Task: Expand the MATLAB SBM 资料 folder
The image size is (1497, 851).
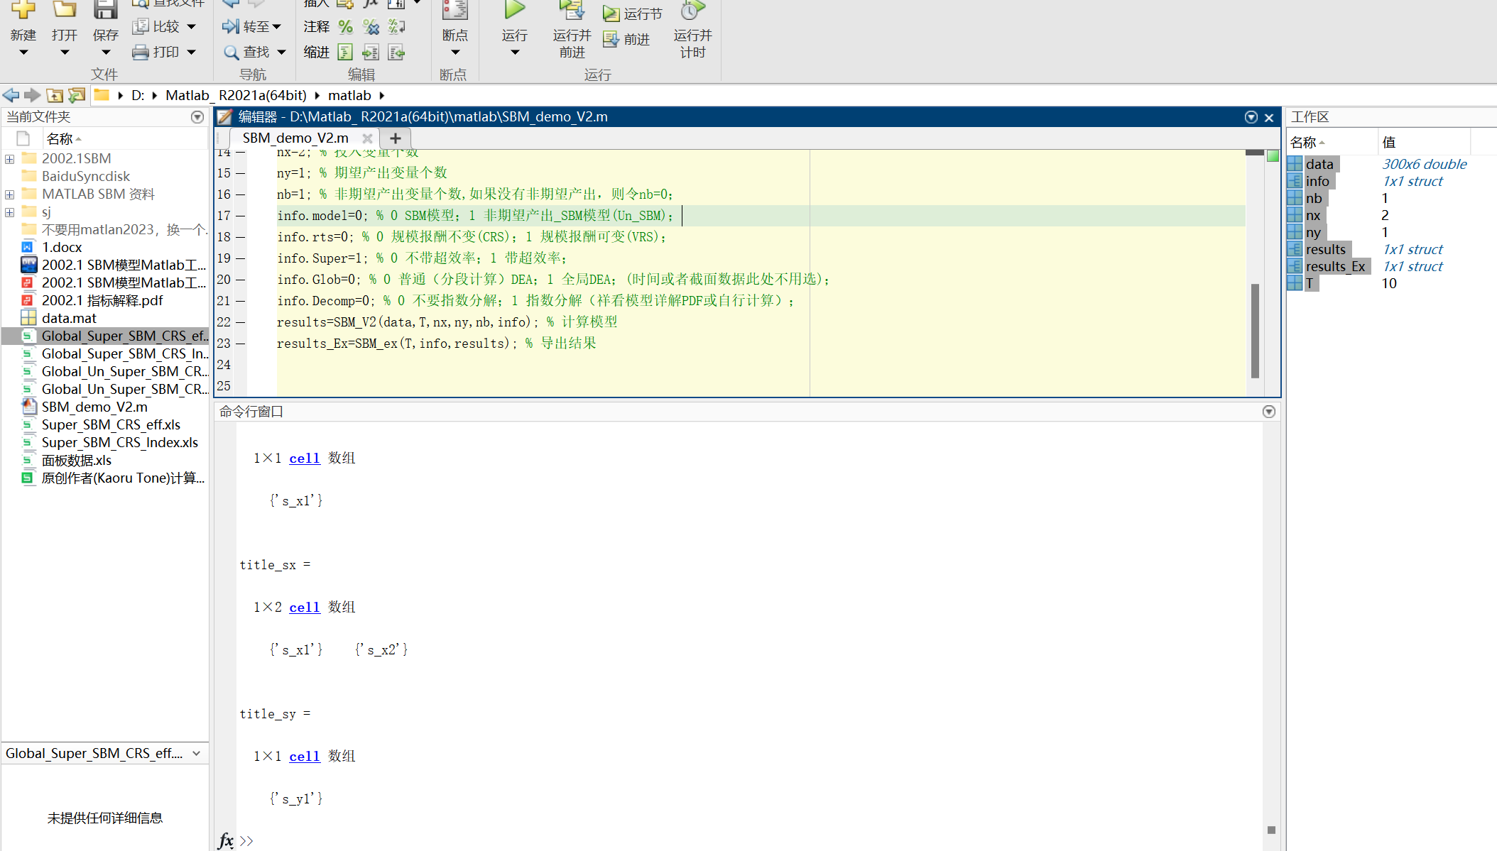Action: point(9,194)
